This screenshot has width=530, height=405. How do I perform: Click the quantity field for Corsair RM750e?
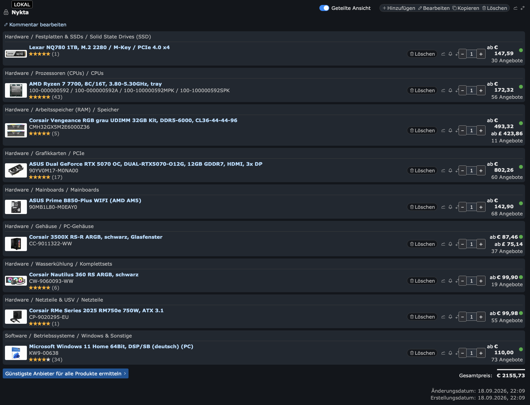pos(472,317)
